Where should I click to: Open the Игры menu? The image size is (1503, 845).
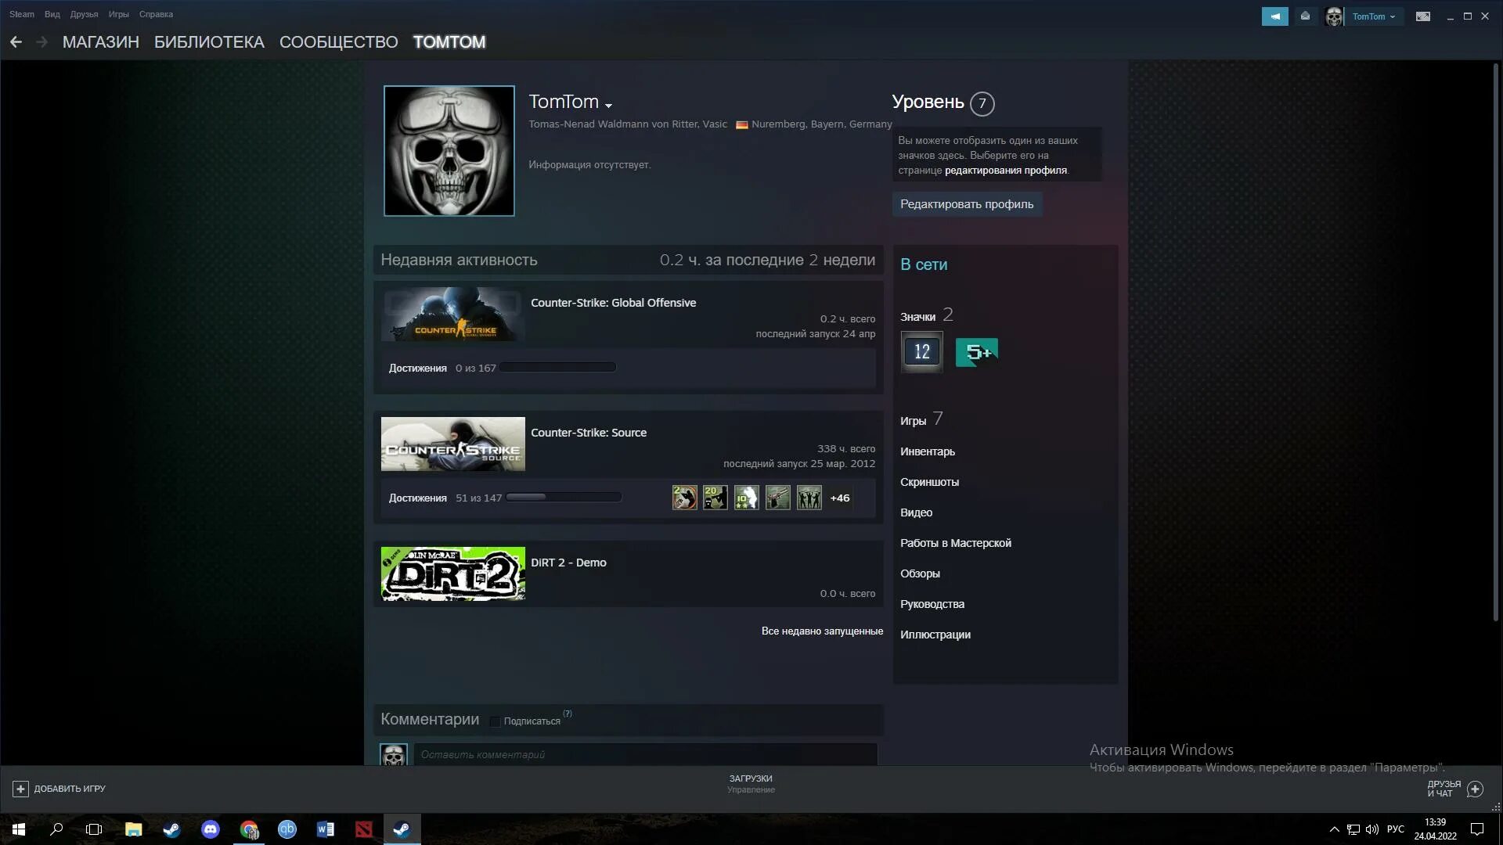(119, 14)
